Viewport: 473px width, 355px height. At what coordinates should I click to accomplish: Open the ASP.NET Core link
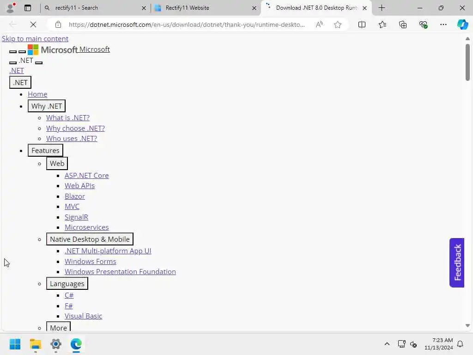(x=86, y=175)
